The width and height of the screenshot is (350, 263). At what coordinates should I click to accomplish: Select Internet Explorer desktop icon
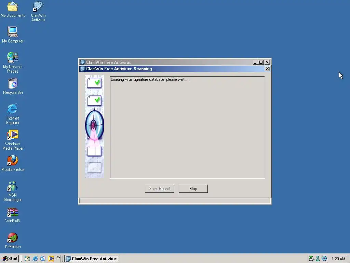click(x=13, y=114)
